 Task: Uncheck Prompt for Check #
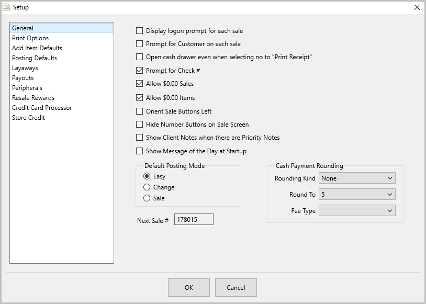click(139, 70)
